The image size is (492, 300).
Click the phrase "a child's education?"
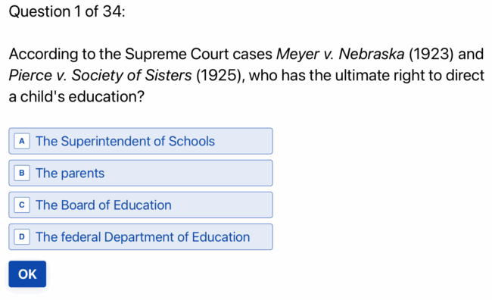(x=76, y=96)
